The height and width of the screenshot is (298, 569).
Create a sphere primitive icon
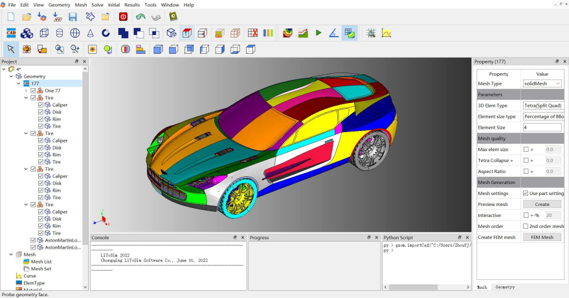point(74,33)
